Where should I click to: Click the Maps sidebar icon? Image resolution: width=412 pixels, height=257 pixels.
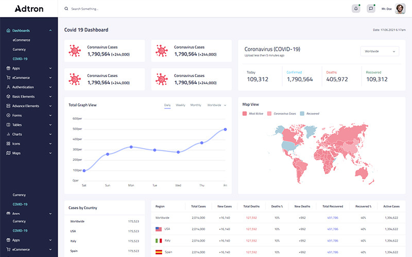(8, 153)
